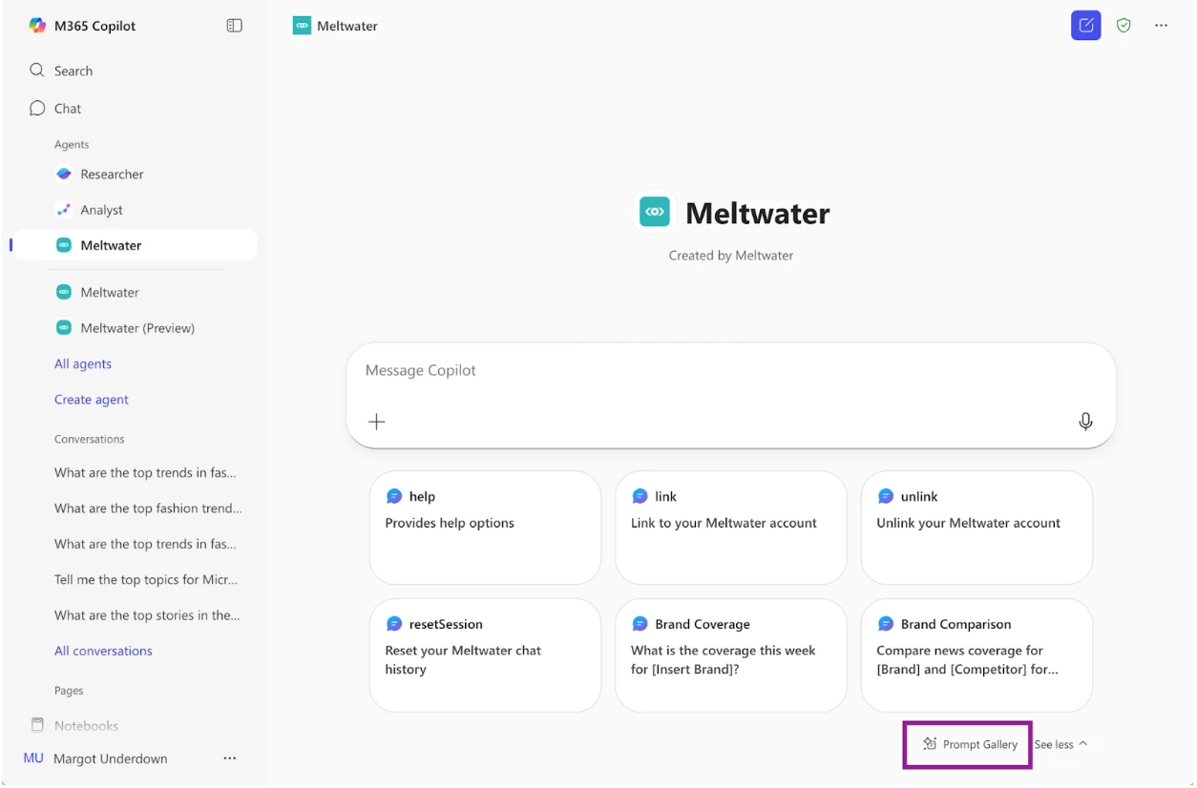Screen dimensions: 1197x788
Task: Open conversation 'What are the top fashion trend...'
Action: (x=148, y=508)
